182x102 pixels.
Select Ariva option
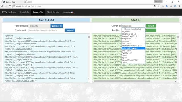(133, 56)
